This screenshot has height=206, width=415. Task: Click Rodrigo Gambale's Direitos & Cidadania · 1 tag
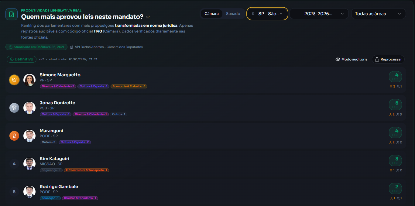80,198
